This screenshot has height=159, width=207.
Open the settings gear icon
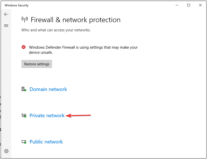coord(6,151)
